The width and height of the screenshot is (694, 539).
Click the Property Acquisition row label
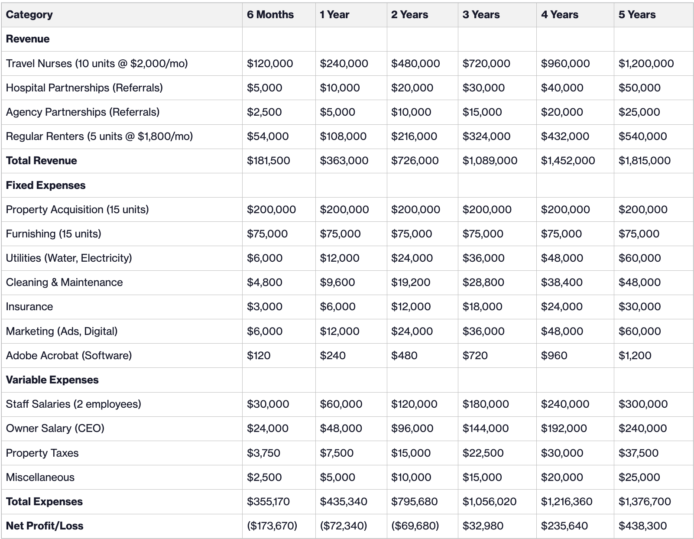tap(78, 209)
